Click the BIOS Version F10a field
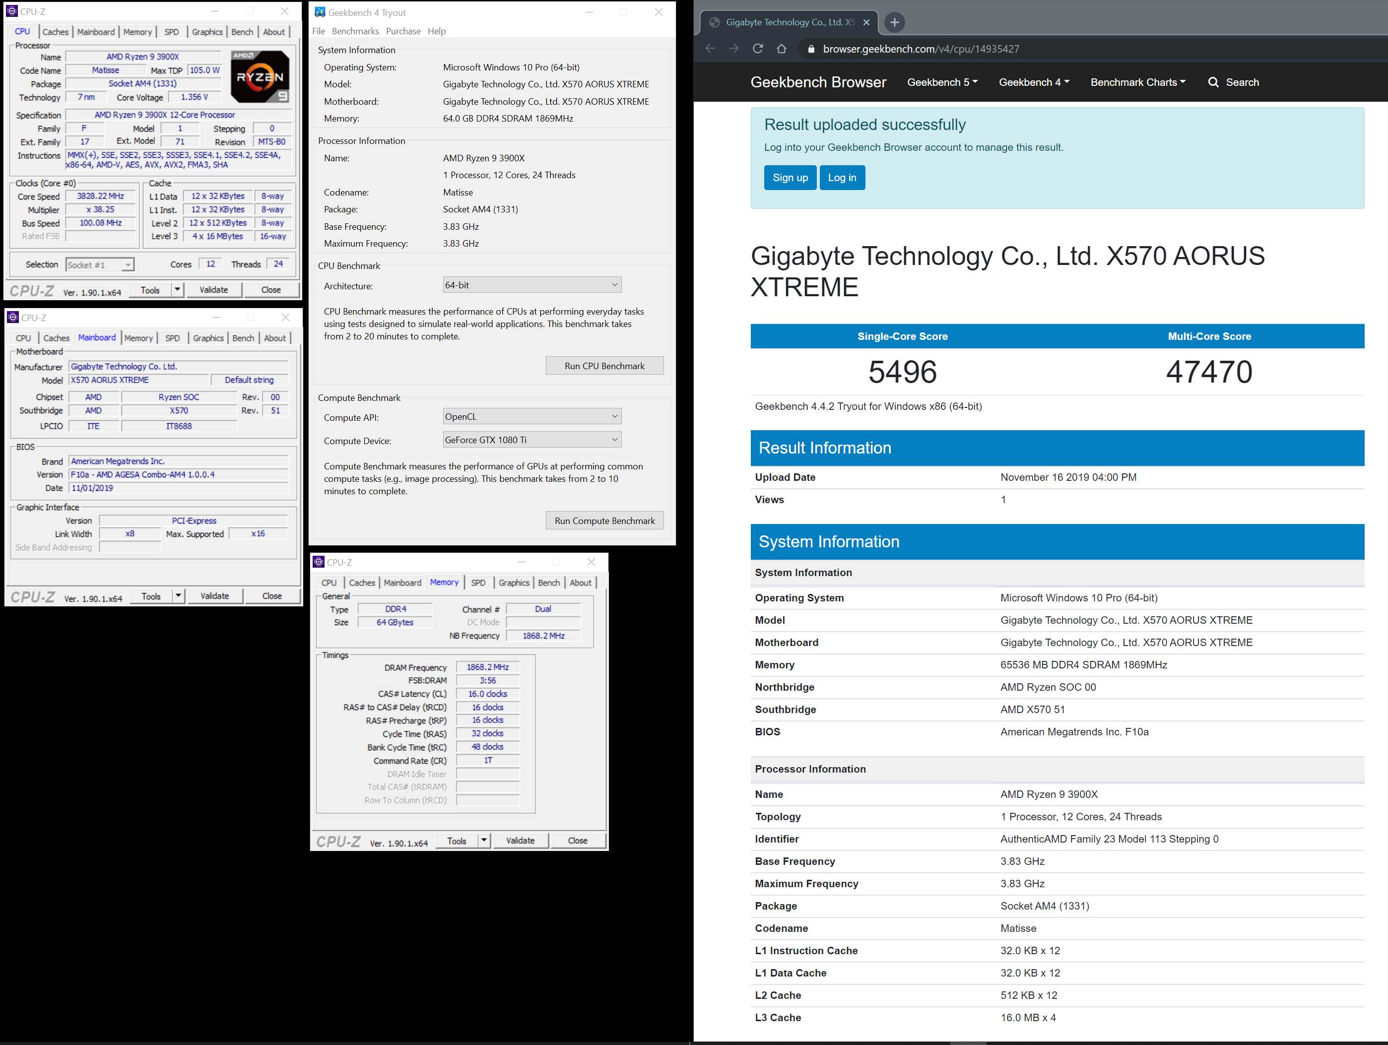 pyautogui.click(x=178, y=475)
